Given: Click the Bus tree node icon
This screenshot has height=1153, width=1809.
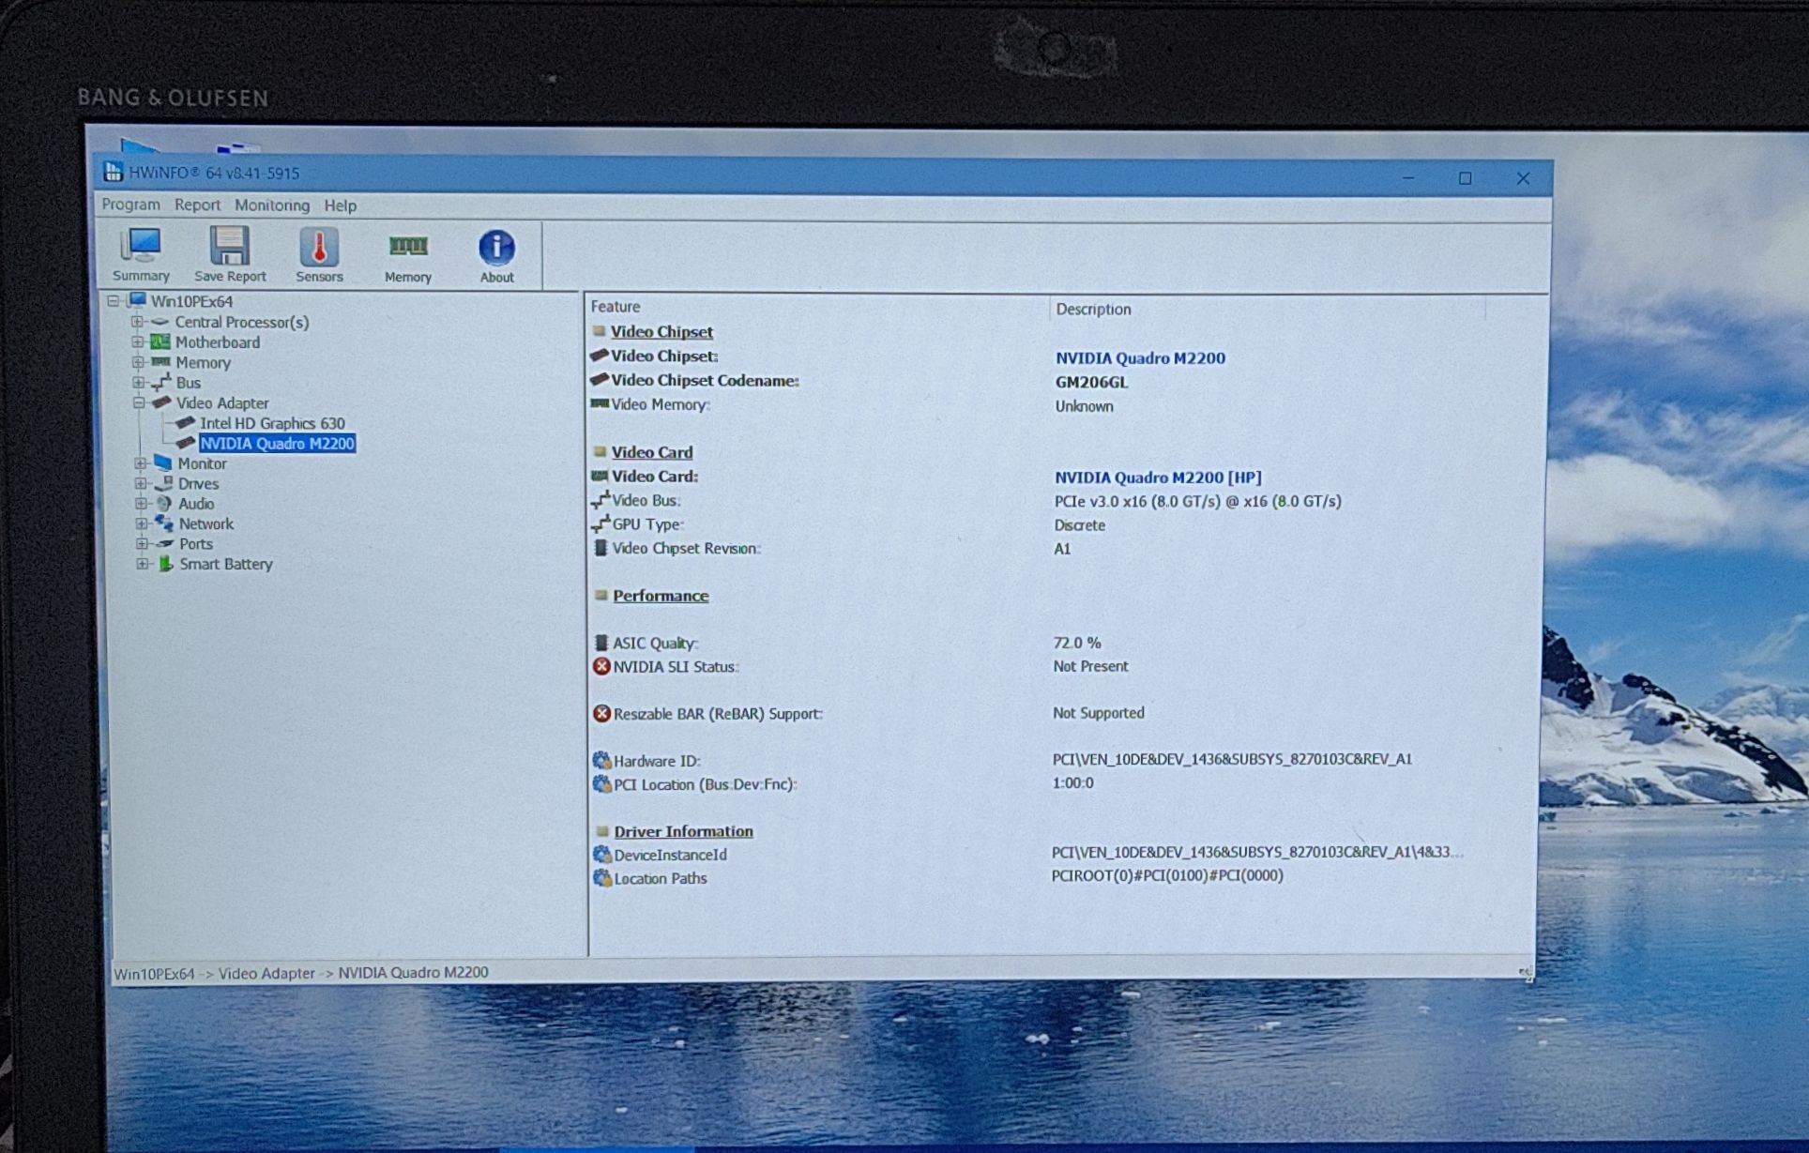Looking at the screenshot, I should (162, 382).
